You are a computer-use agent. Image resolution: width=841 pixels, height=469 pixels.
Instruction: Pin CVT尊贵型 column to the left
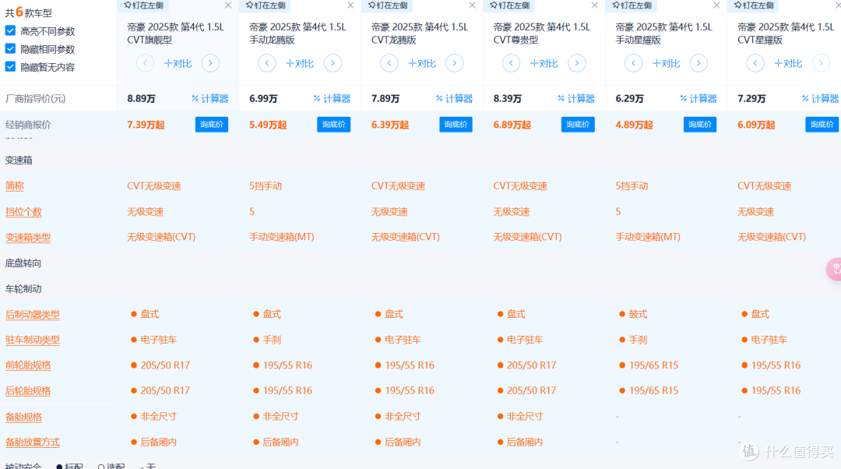point(509,5)
